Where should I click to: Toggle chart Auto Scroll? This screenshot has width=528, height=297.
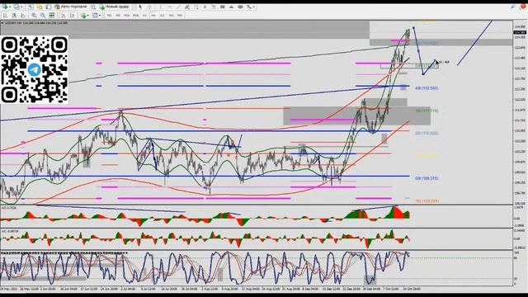point(63,15)
